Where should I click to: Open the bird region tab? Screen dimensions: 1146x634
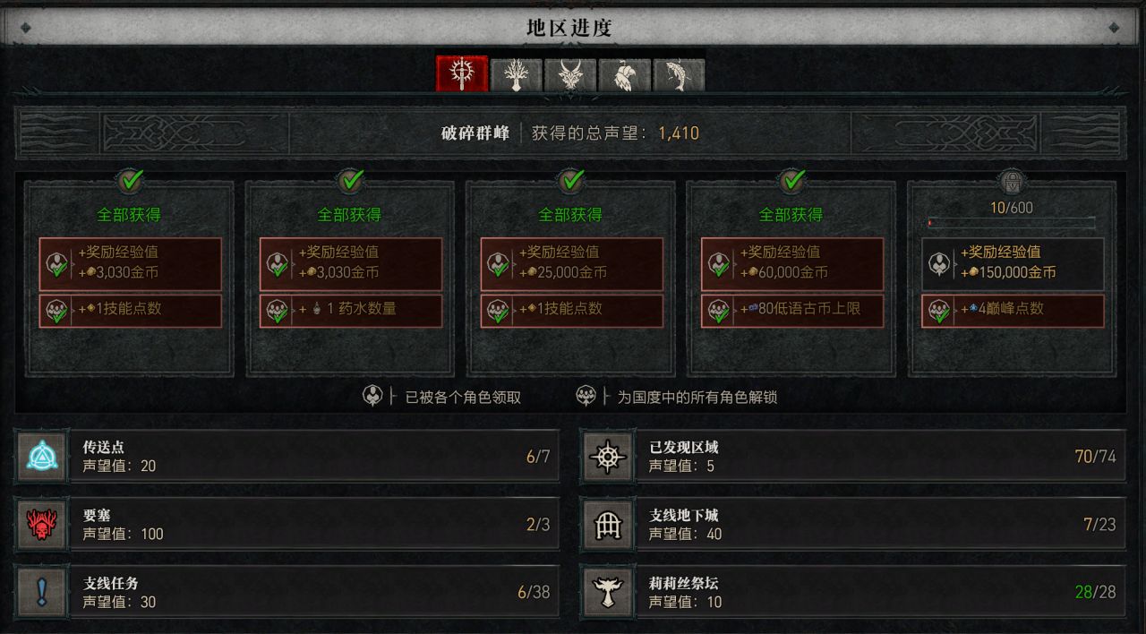pyautogui.click(x=624, y=76)
